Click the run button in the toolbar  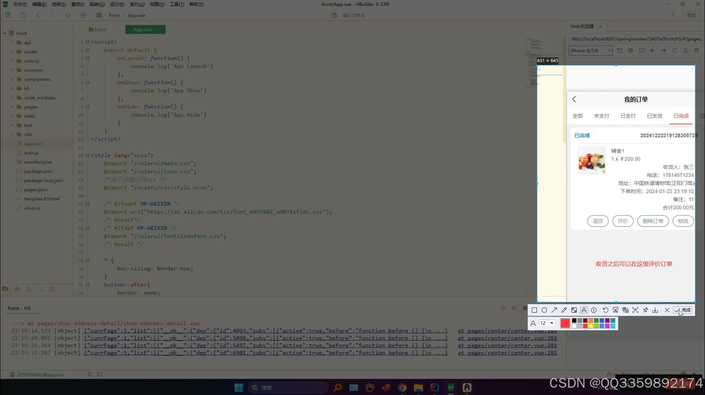pyautogui.click(x=83, y=15)
